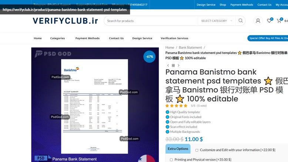
Task: Click the Special Offer banner button
Action: point(268,38)
